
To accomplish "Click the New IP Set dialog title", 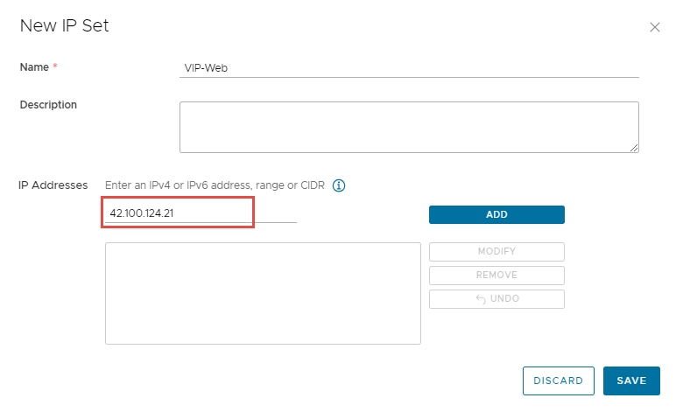I will 65,26.
